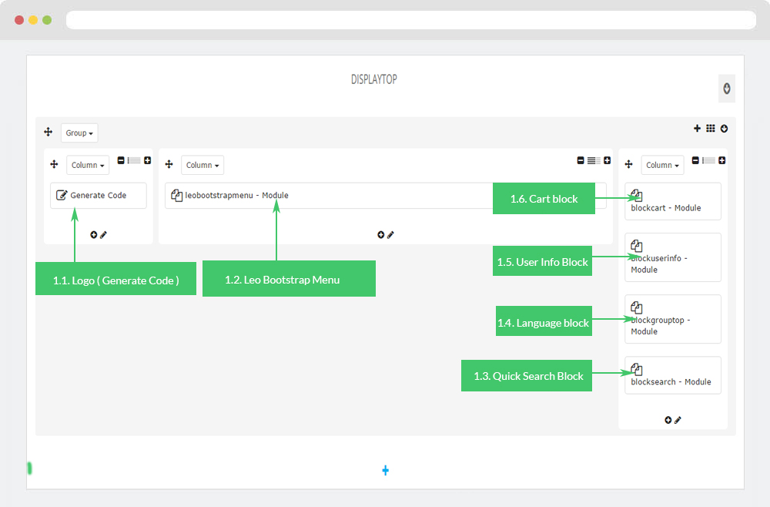This screenshot has height=507, width=770.
Task: Open Column dropdown above leobootstrapmenu
Action: coord(203,165)
